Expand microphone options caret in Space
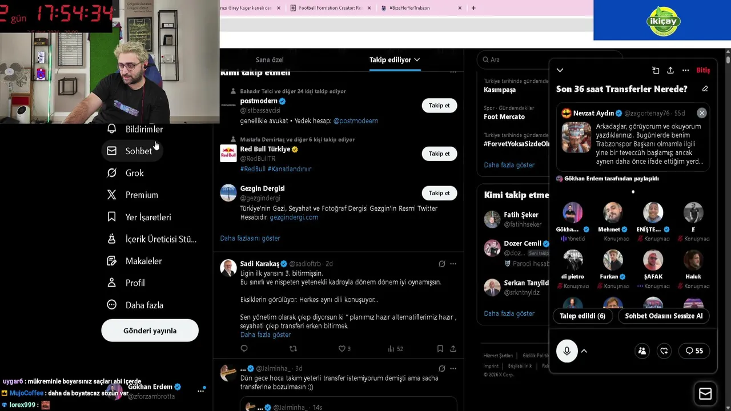Image resolution: width=731 pixels, height=411 pixels. 584,351
